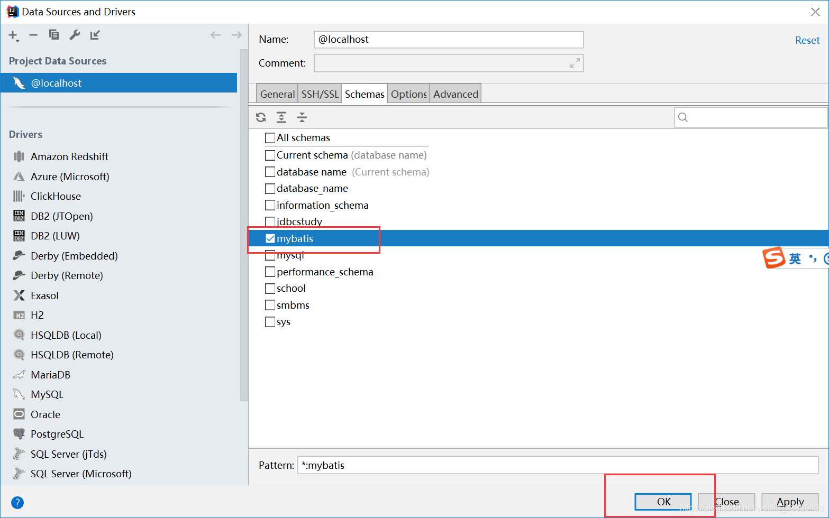Switch to the SSH/SSL tab
The height and width of the screenshot is (518, 829).
click(320, 94)
